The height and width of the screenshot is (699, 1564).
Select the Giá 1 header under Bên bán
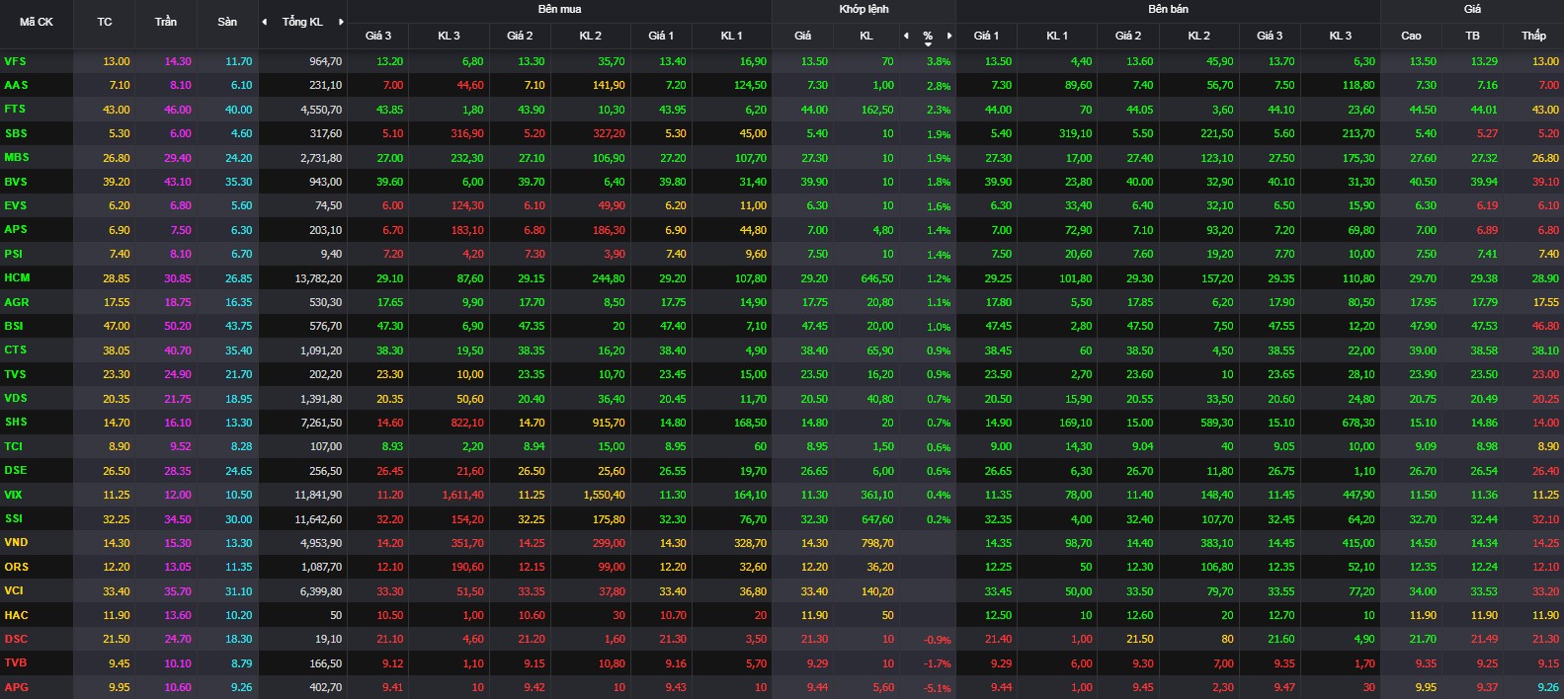[x=986, y=36]
